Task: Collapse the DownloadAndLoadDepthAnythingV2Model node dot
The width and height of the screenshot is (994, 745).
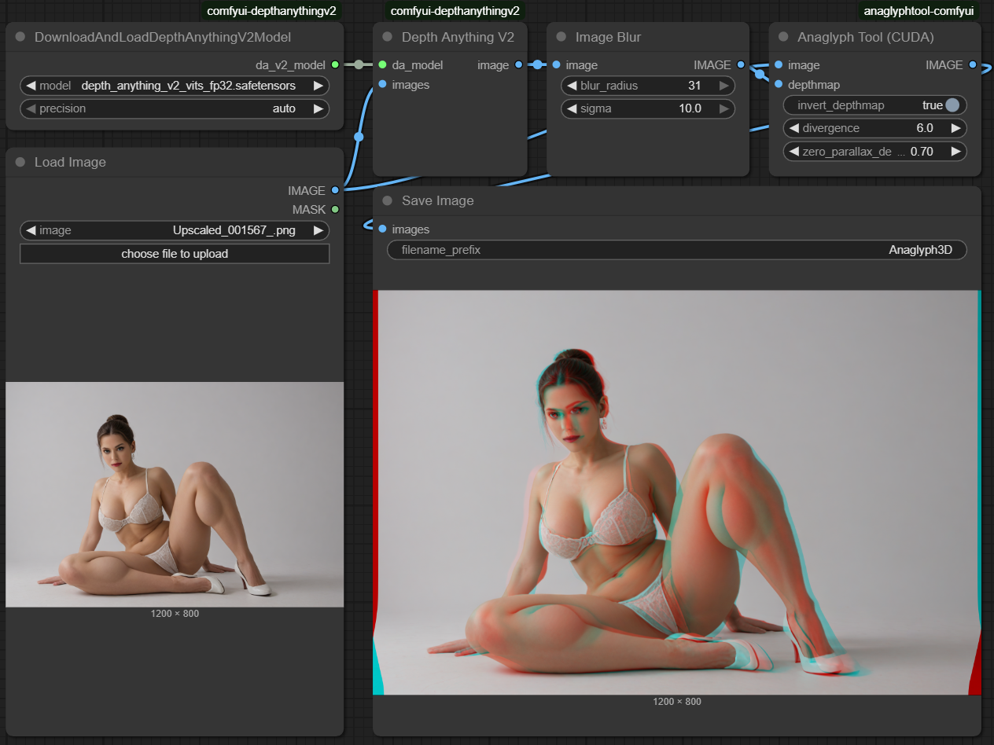Action: pyautogui.click(x=20, y=37)
